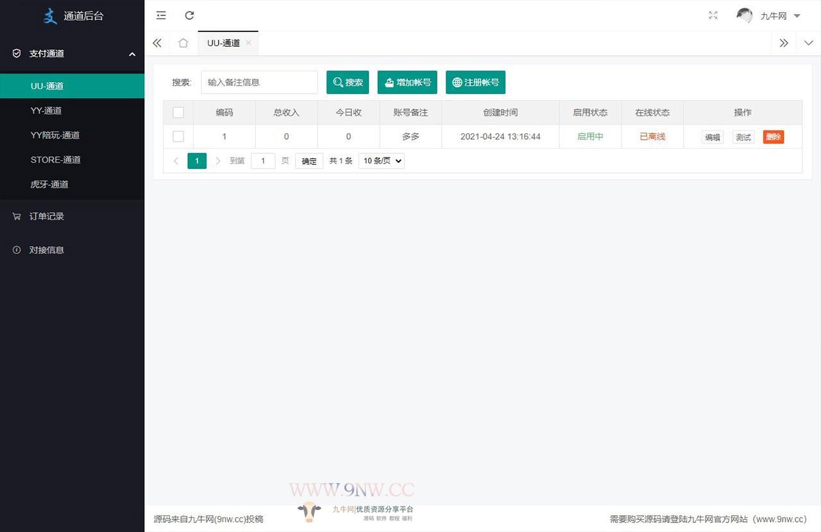Image resolution: width=821 pixels, height=532 pixels.
Task: Open STORE-通道 in the sidebar
Action: pos(72,160)
